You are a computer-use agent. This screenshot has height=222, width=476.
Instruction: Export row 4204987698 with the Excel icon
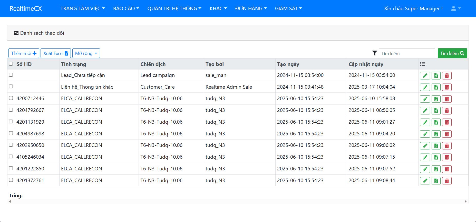(x=436, y=134)
